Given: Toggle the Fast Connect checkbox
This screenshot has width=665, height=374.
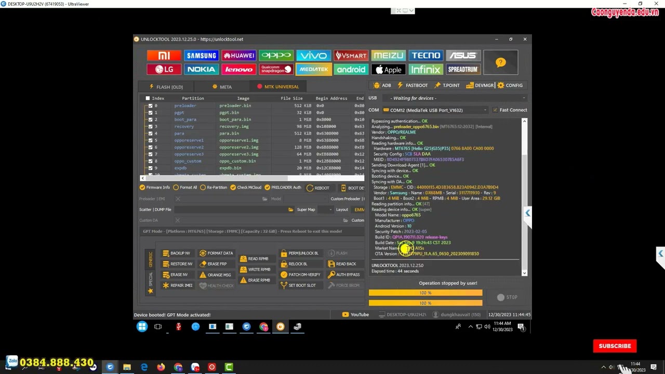Looking at the screenshot, I should (x=495, y=110).
